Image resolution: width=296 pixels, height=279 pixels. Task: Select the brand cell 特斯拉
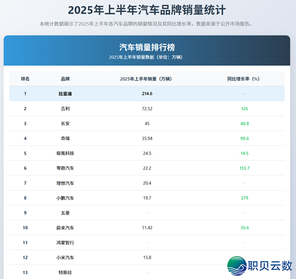pos(65,273)
